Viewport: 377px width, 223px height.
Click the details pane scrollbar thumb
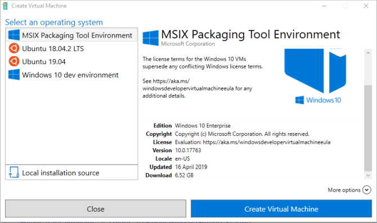pyautogui.click(x=368, y=128)
